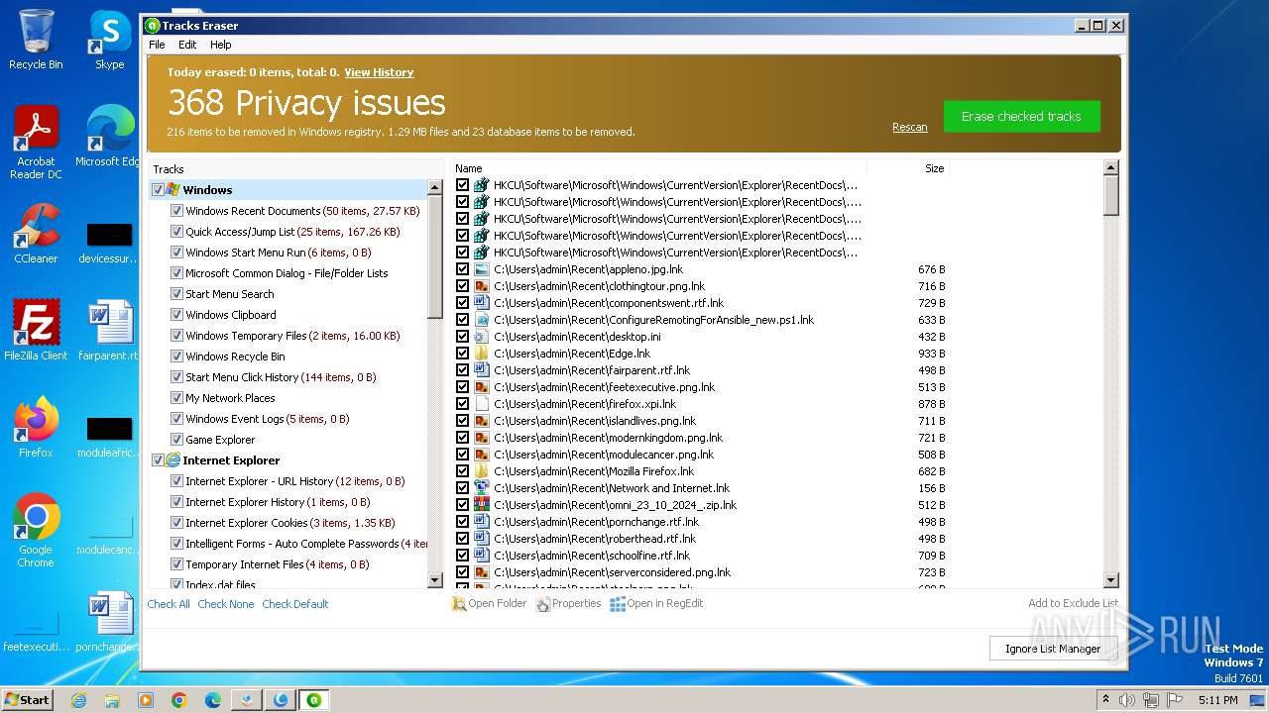This screenshot has height=713, width=1269.
Task: Open the Edit menu
Action: [187, 45]
